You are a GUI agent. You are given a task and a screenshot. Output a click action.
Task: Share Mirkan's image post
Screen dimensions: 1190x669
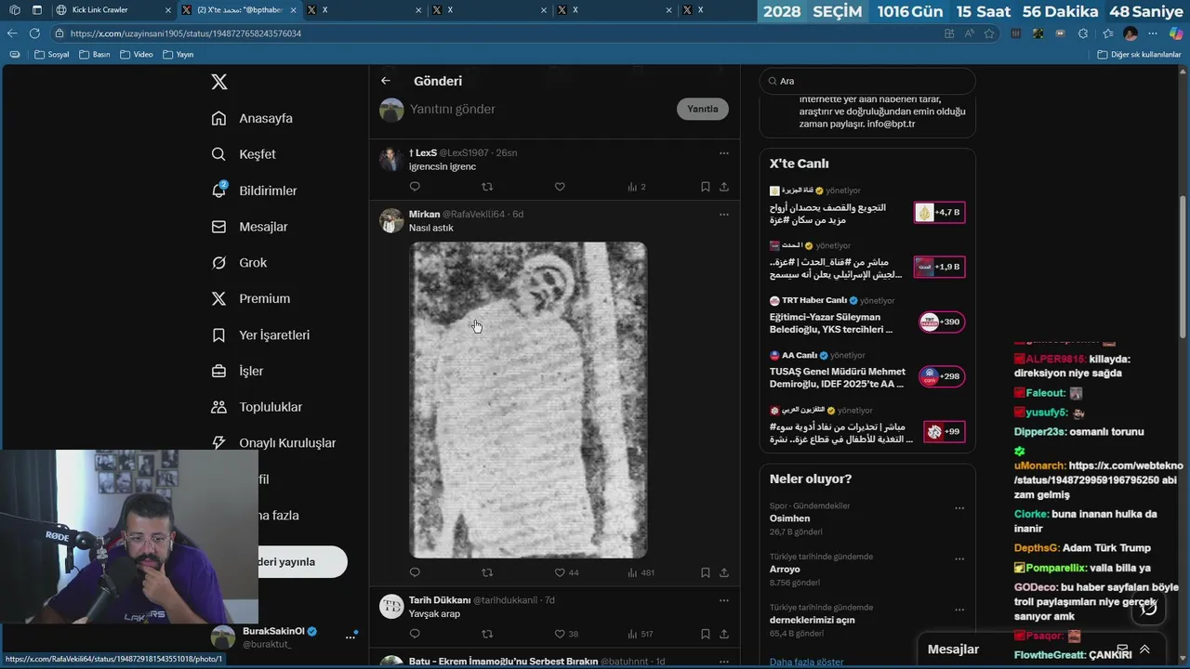pos(724,572)
